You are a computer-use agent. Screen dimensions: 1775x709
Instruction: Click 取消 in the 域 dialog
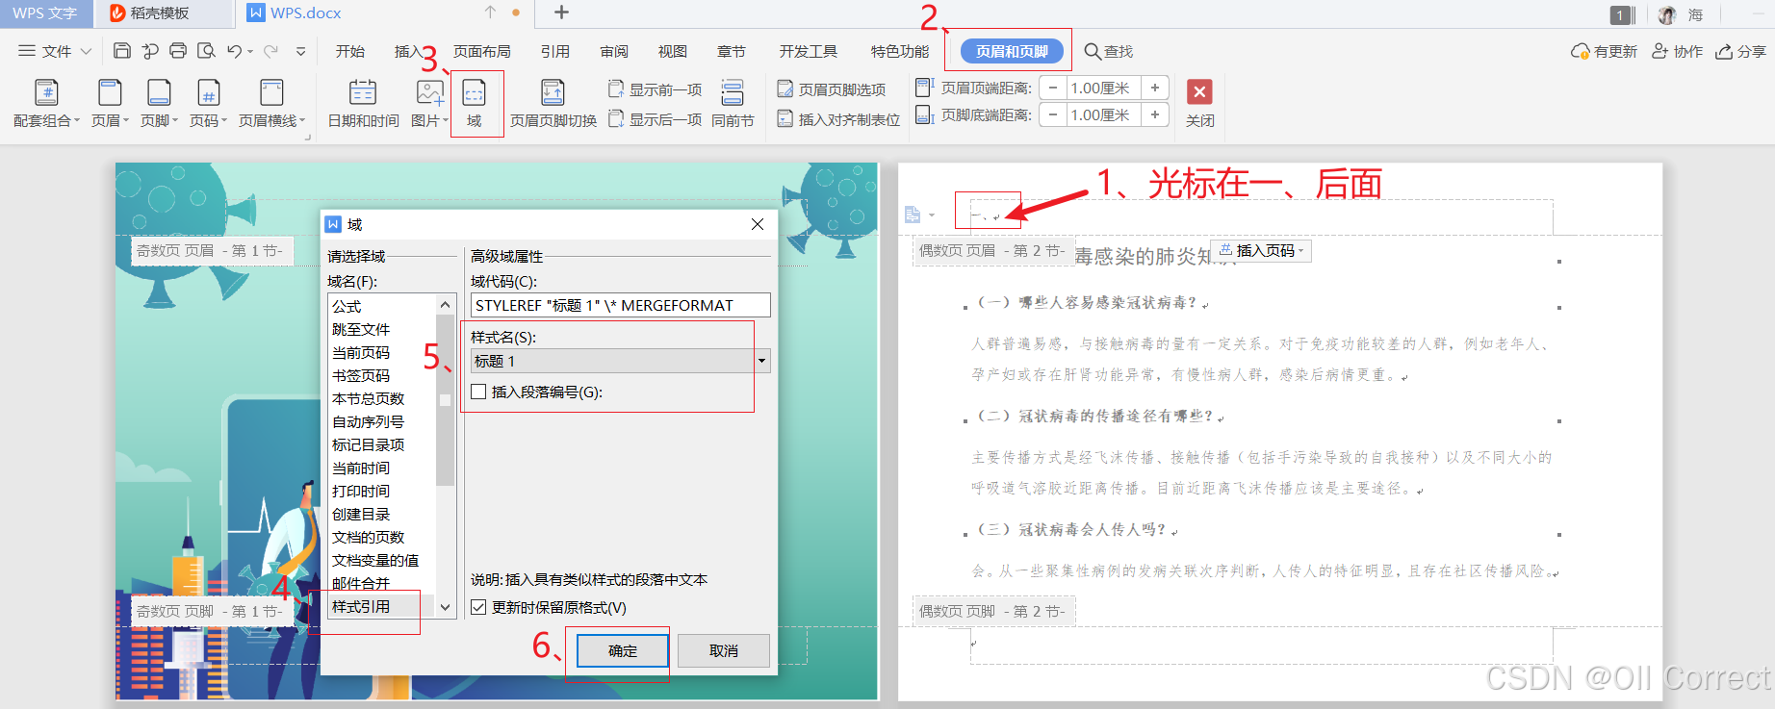point(724,651)
